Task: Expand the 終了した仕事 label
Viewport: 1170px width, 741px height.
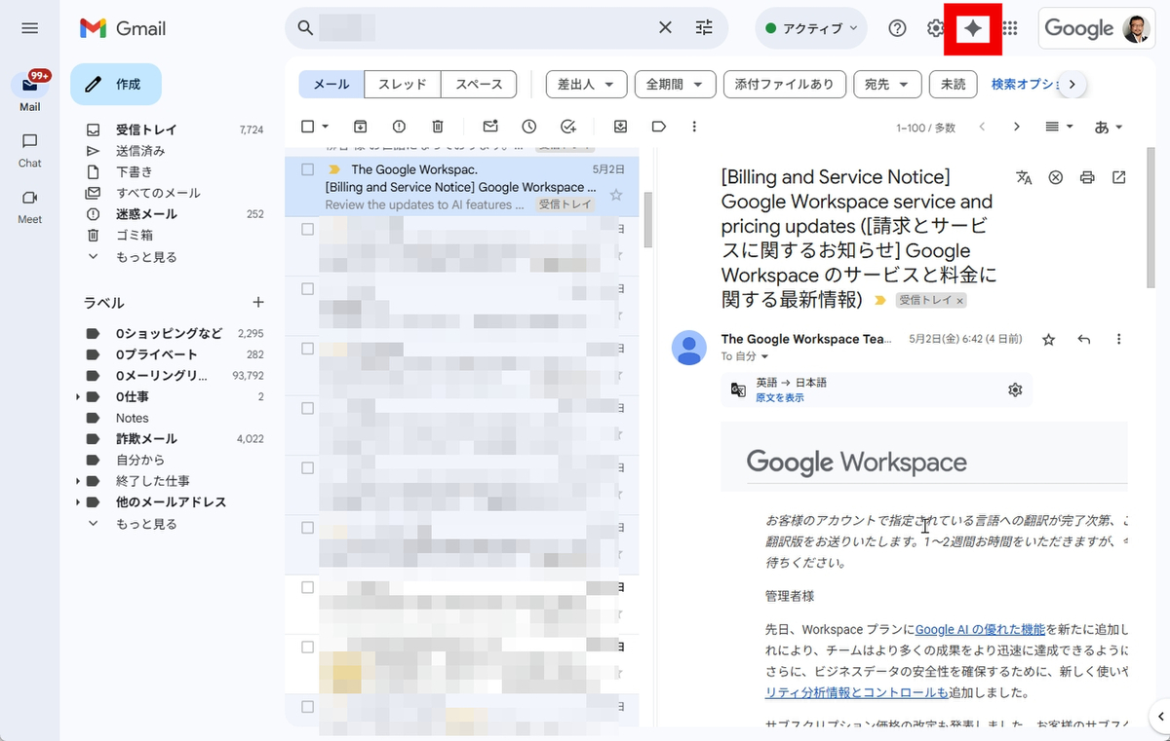Action: (78, 481)
